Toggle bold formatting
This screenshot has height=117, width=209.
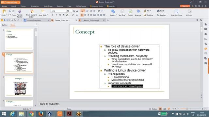tap(52, 15)
